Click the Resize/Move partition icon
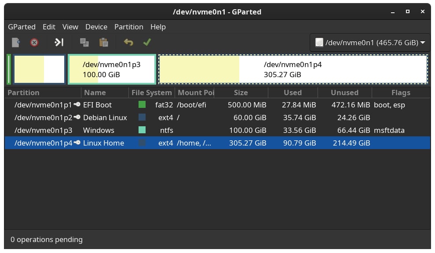 tap(59, 42)
